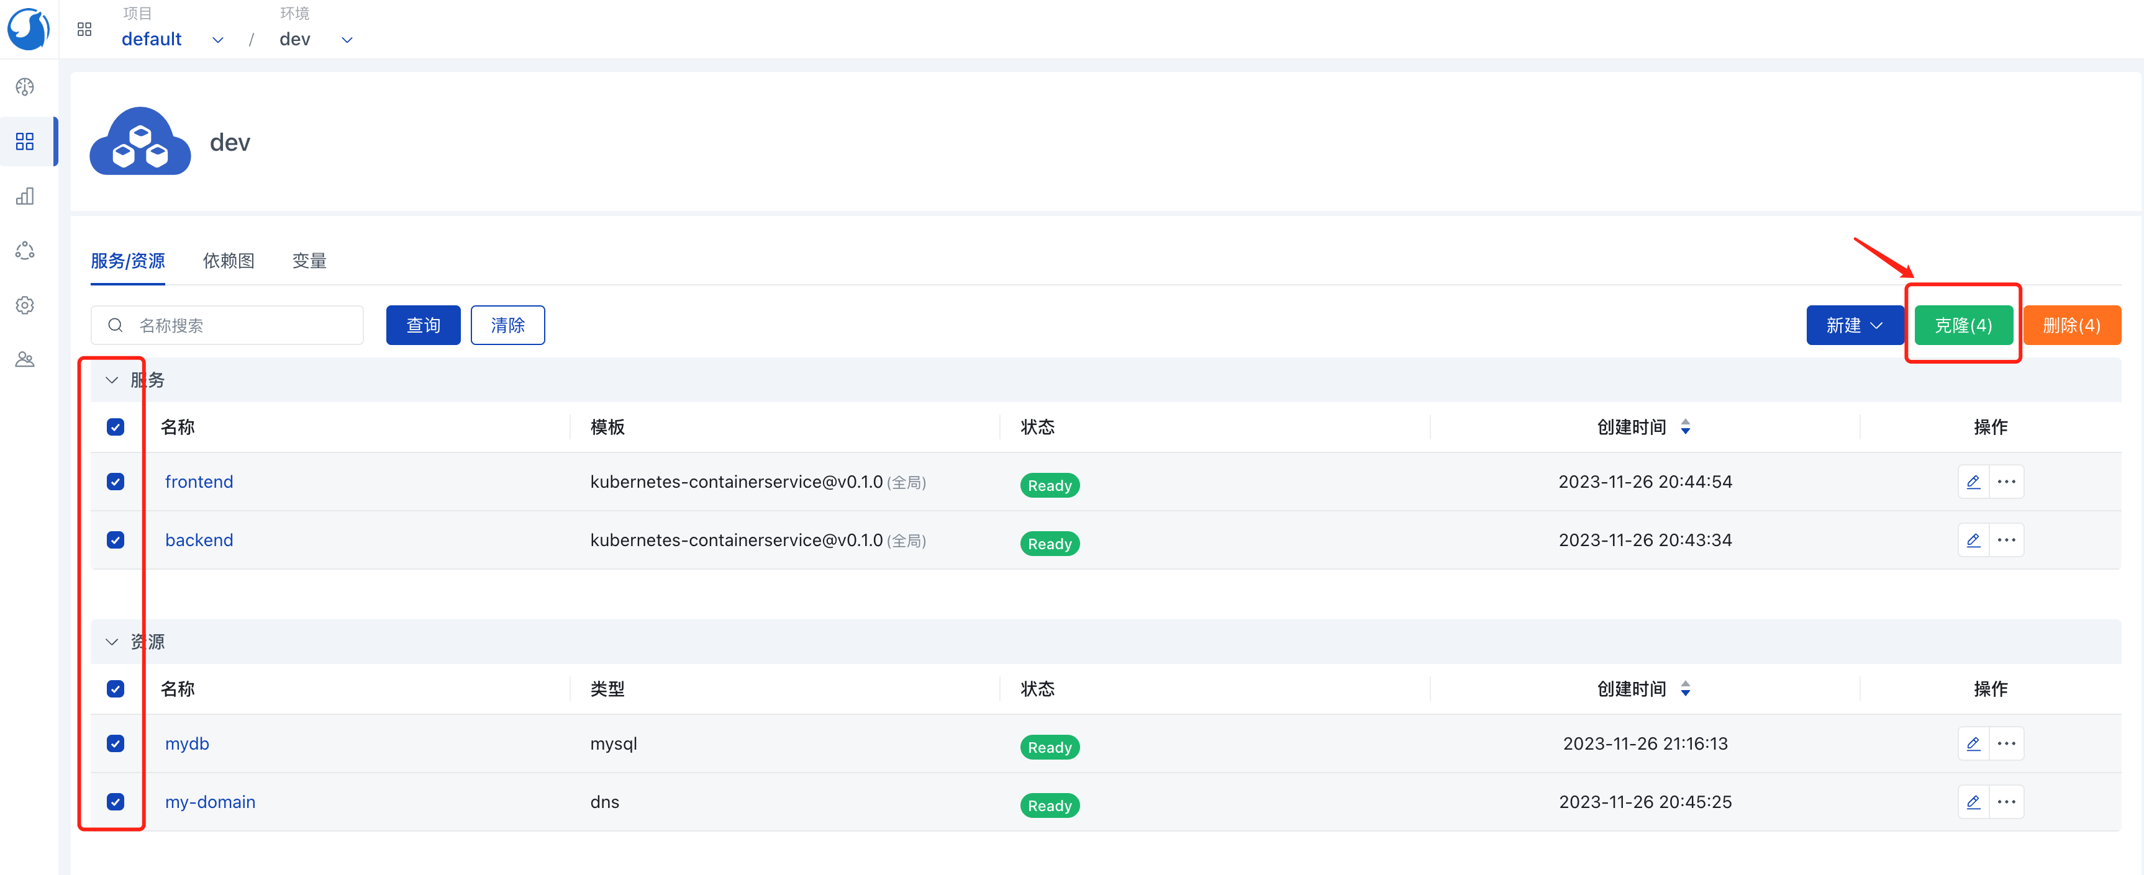Switch to the 依赖图 tab
The image size is (2144, 875).
point(228,261)
